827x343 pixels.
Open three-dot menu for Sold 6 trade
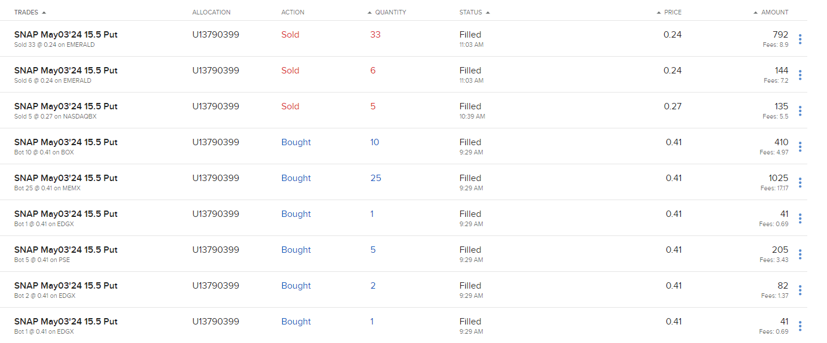coord(800,75)
